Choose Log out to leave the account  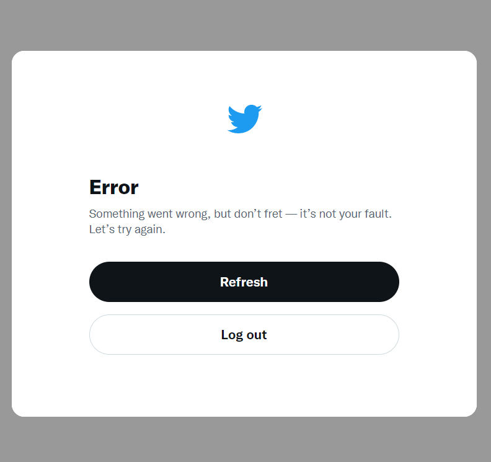(x=244, y=334)
